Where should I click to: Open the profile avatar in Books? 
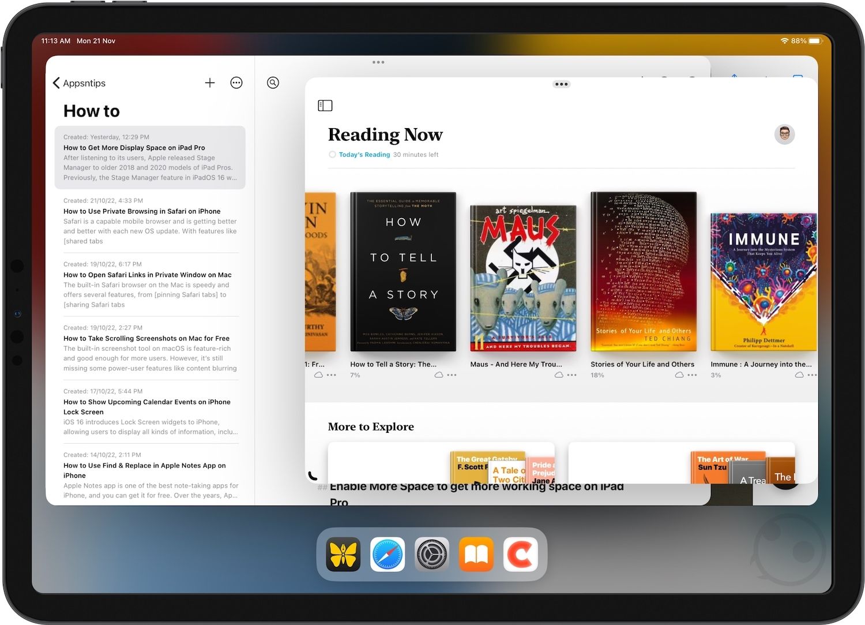784,134
